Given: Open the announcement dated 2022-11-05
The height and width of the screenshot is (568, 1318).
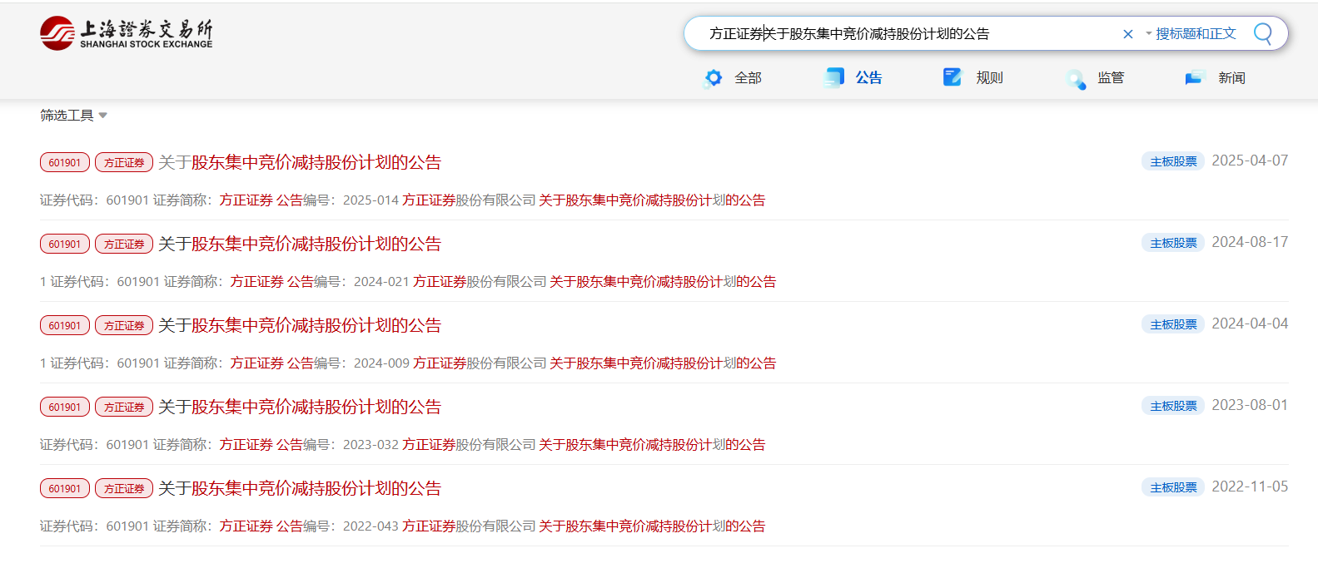Looking at the screenshot, I should [x=300, y=488].
